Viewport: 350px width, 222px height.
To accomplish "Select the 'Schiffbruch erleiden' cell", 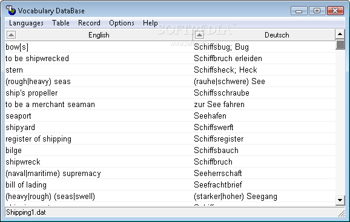I will pyautogui.click(x=264, y=59).
